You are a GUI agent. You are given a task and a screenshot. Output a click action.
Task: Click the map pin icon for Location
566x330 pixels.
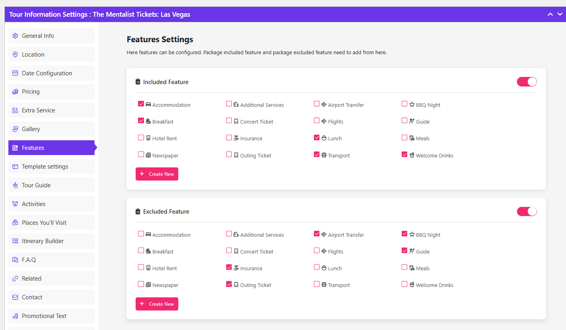pyautogui.click(x=15, y=55)
